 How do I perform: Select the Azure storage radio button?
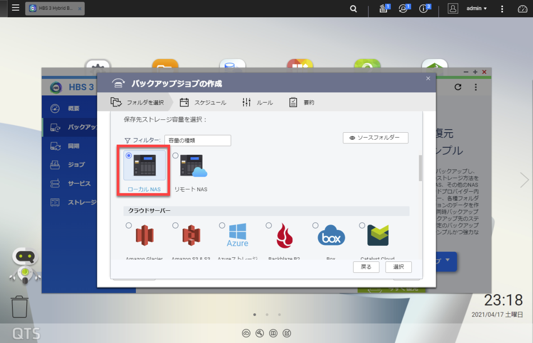tap(222, 225)
